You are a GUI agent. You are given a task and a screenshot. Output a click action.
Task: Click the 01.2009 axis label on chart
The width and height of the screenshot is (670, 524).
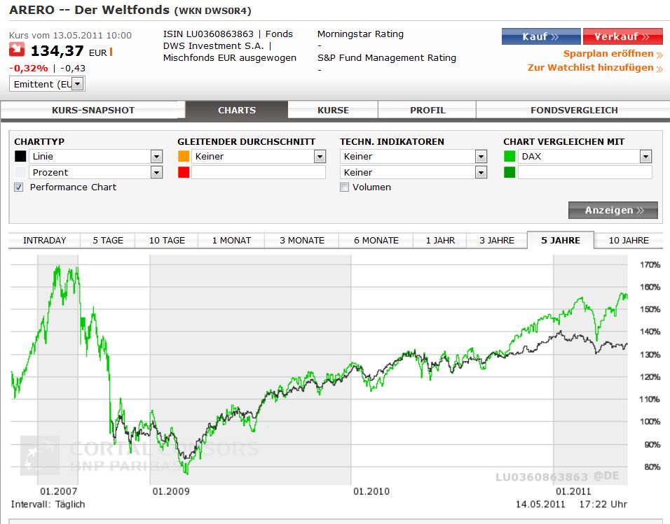[171, 491]
